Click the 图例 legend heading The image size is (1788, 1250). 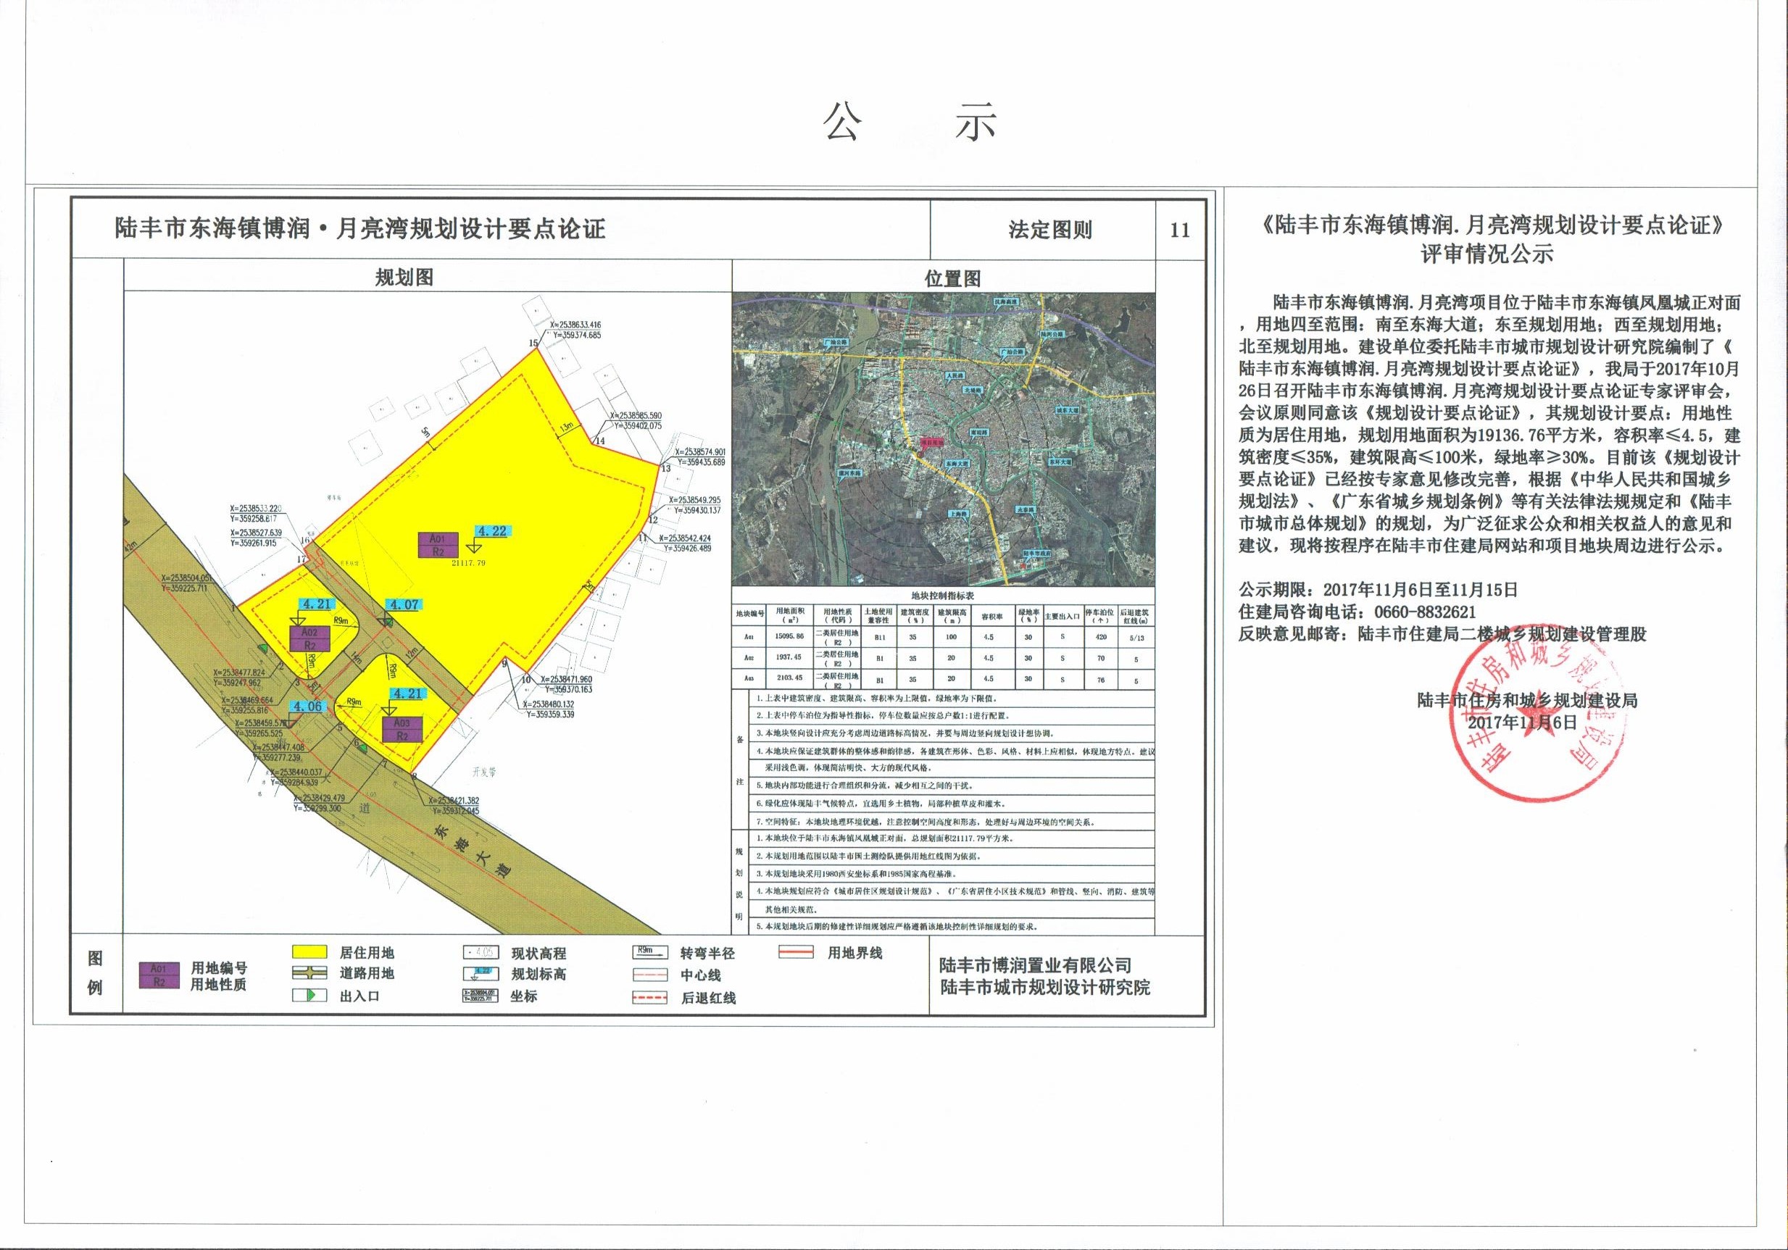click(95, 973)
